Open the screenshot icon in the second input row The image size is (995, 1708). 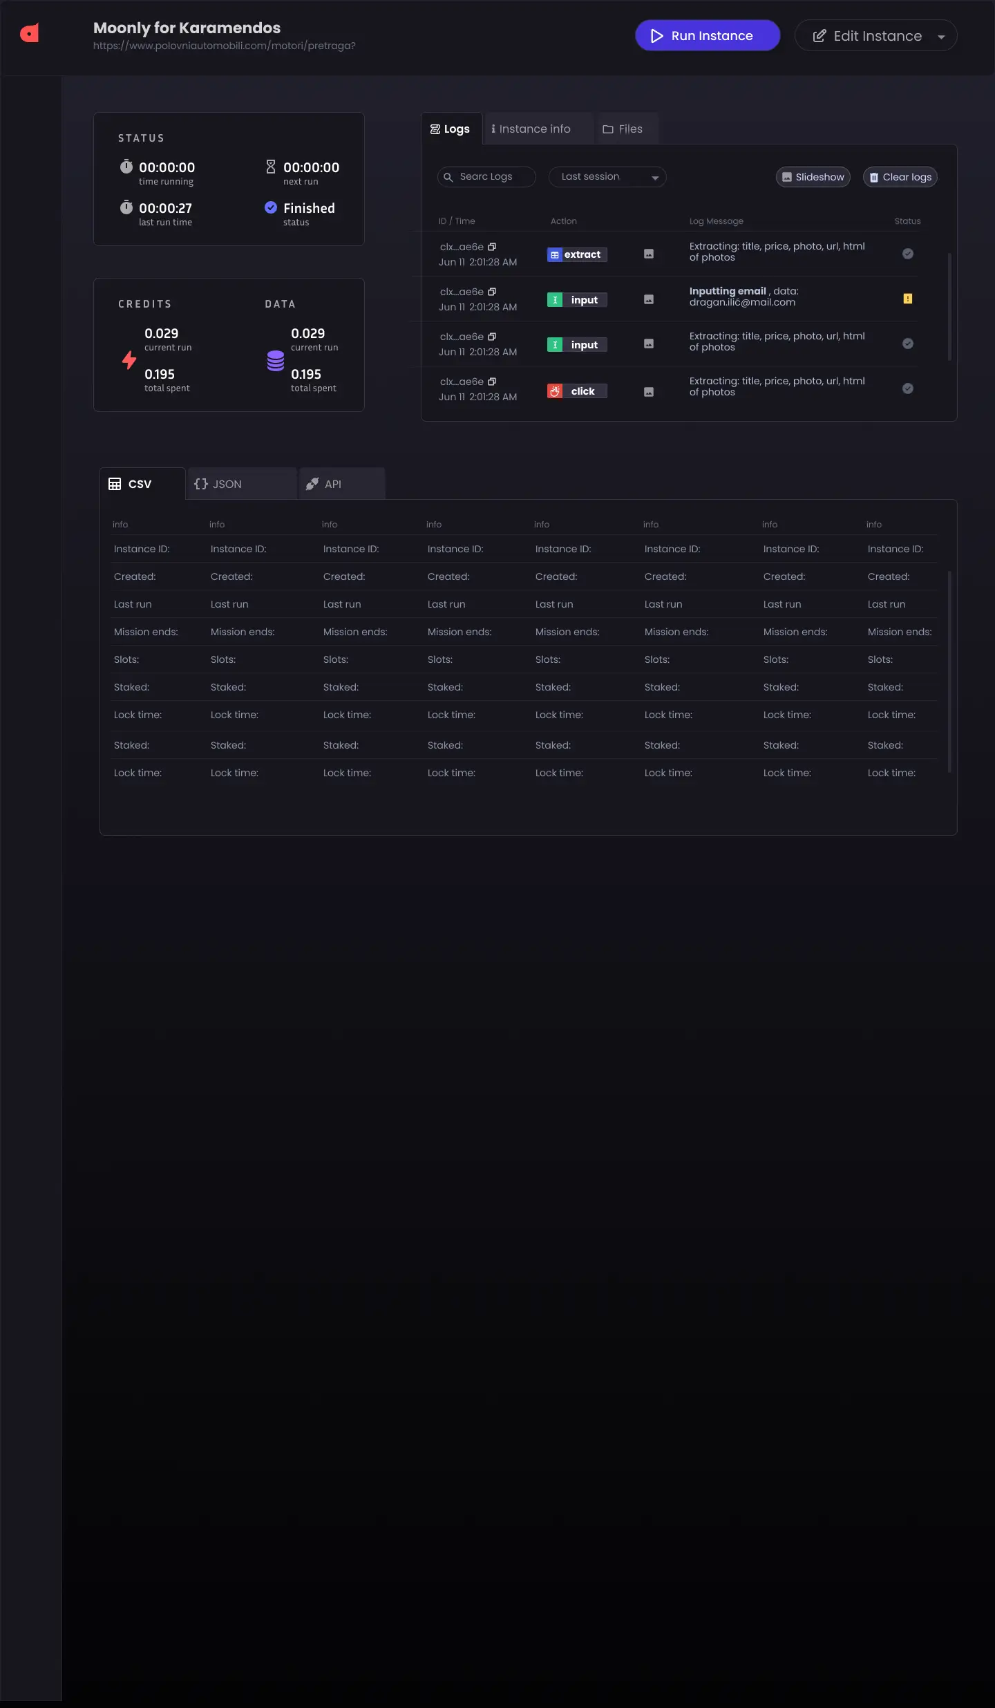pyautogui.click(x=649, y=344)
